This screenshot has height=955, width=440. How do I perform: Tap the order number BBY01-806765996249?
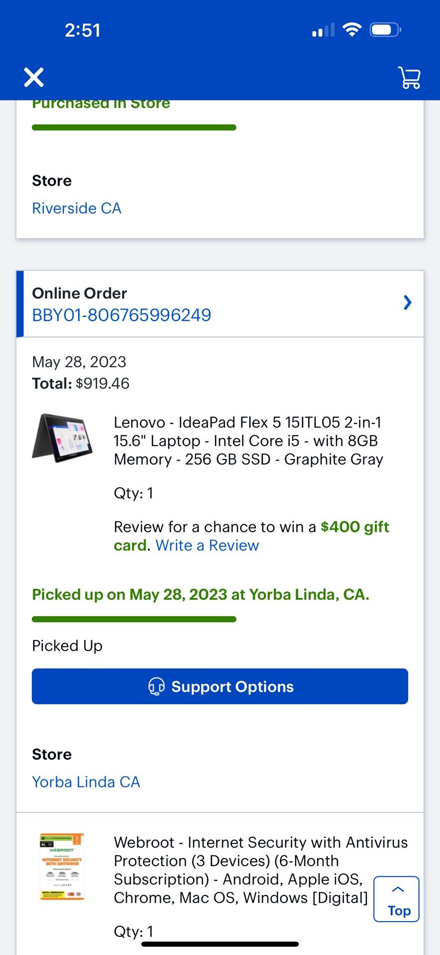(x=122, y=314)
